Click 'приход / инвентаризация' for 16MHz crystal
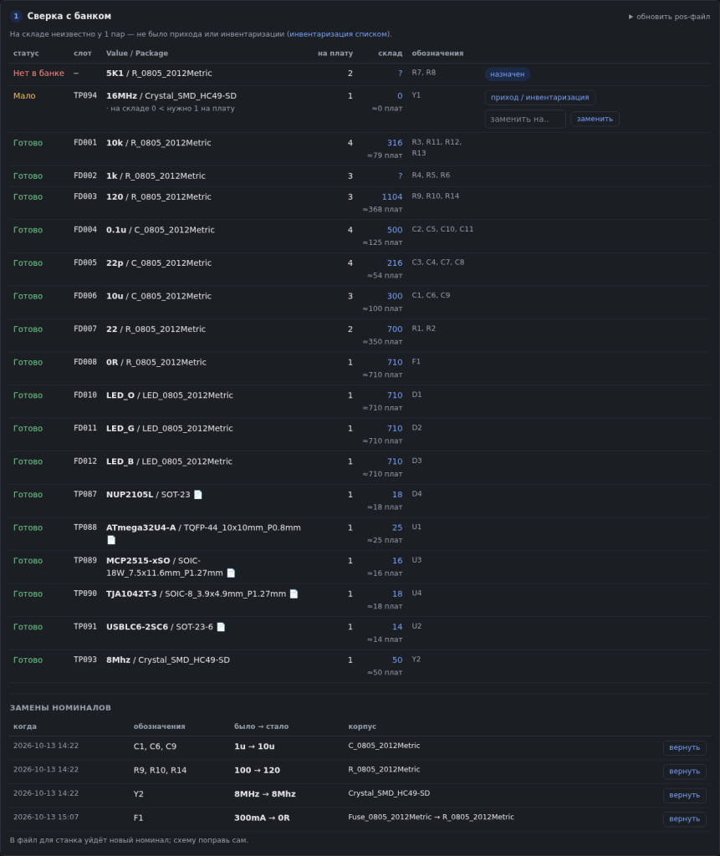This screenshot has width=720, height=856. [x=539, y=97]
